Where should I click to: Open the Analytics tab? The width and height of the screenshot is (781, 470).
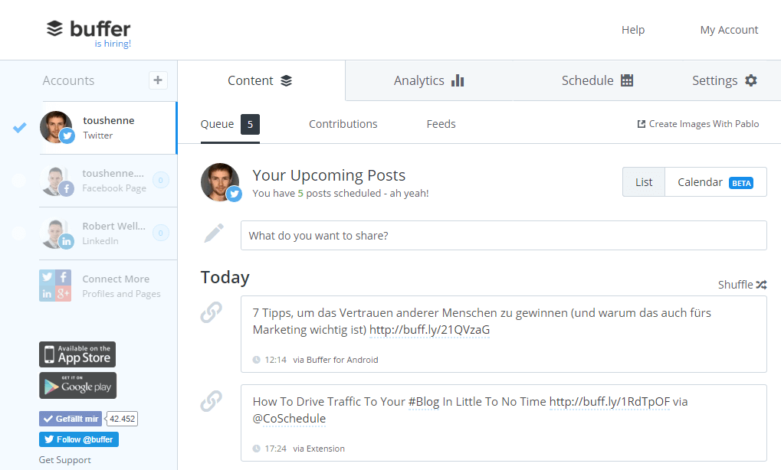428,80
